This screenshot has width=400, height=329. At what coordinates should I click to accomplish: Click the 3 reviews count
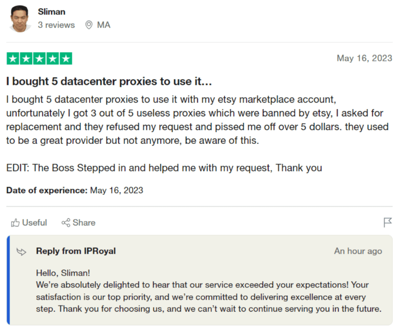point(57,25)
